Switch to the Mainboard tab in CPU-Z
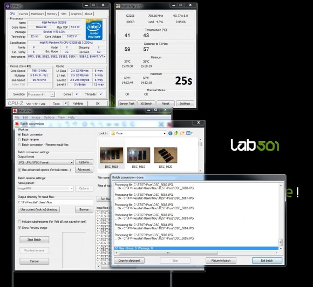313x287 pixels. pyautogui.click(x=38, y=14)
